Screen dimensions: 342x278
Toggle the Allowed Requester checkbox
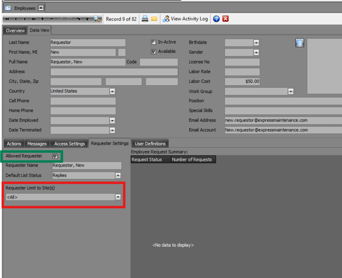(x=55, y=156)
